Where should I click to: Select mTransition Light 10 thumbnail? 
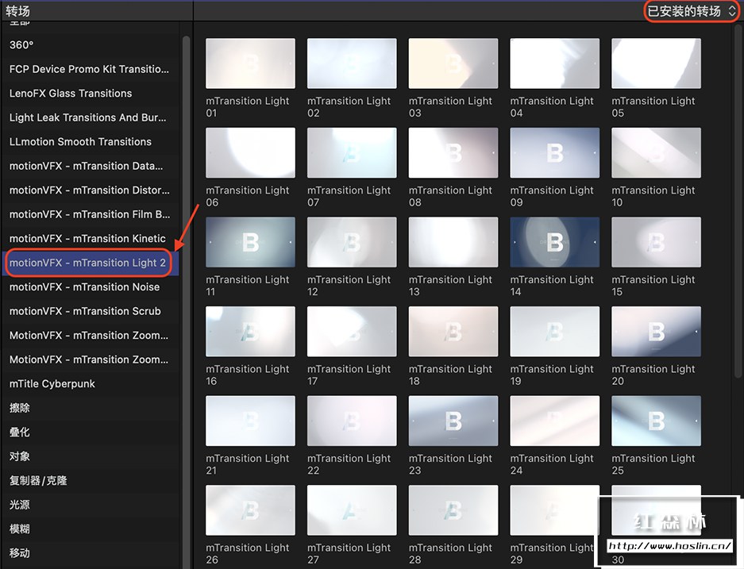[656, 152]
